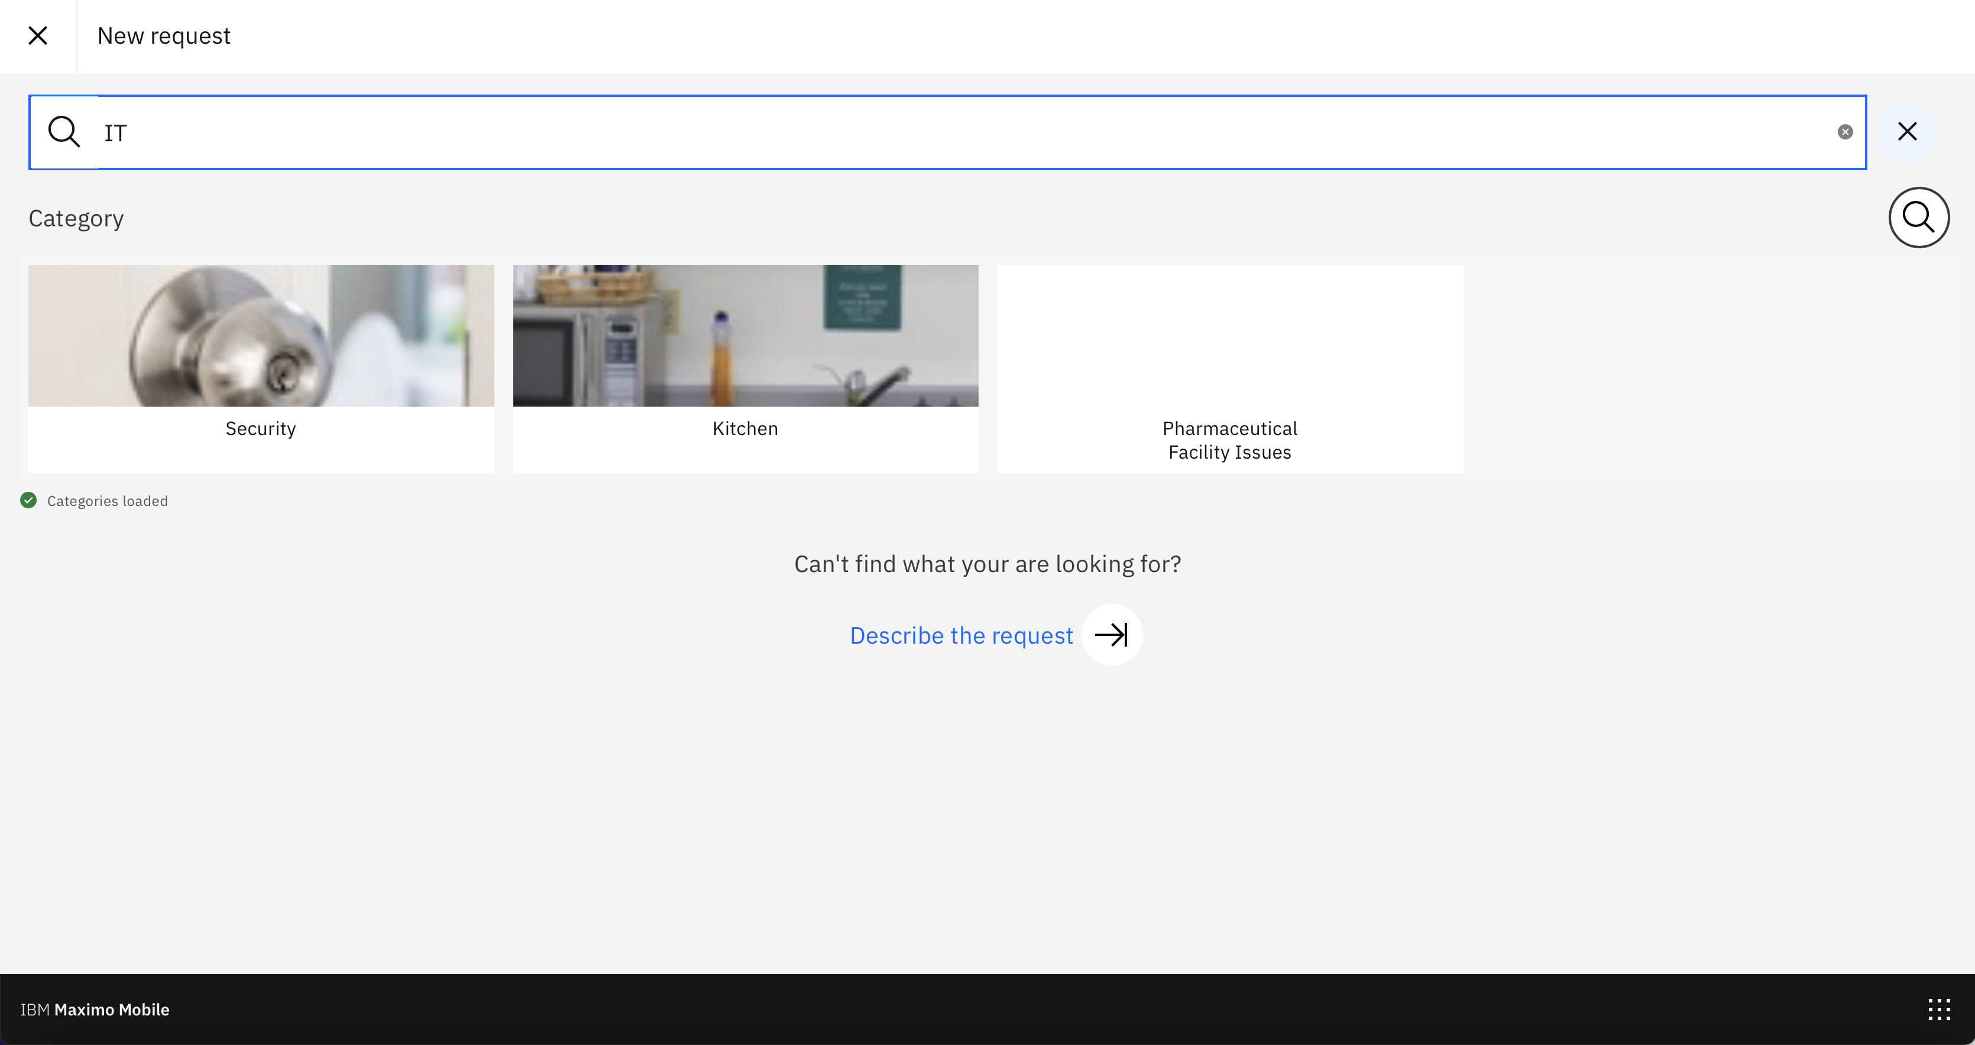
Task: Click the Can't find what you're looking for text
Action: 987,564
